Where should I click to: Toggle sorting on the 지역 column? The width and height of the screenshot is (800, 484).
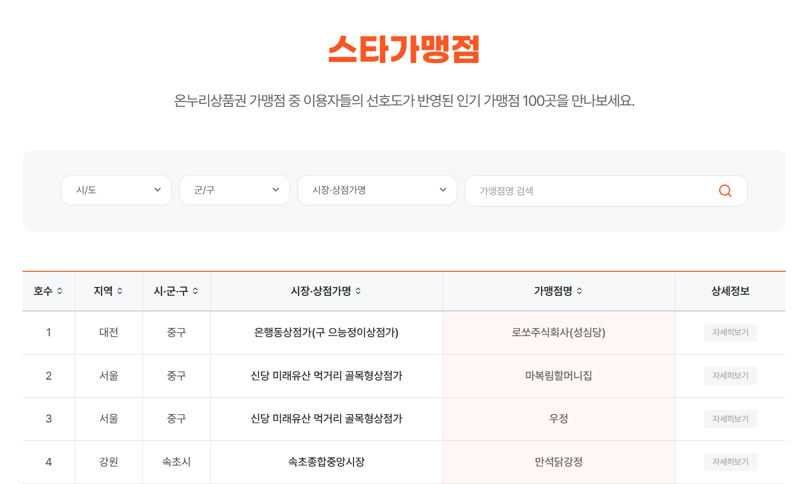pyautogui.click(x=124, y=291)
